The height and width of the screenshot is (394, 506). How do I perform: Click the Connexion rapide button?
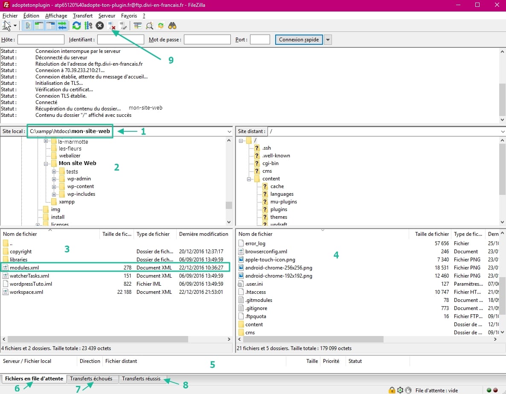[x=299, y=39]
